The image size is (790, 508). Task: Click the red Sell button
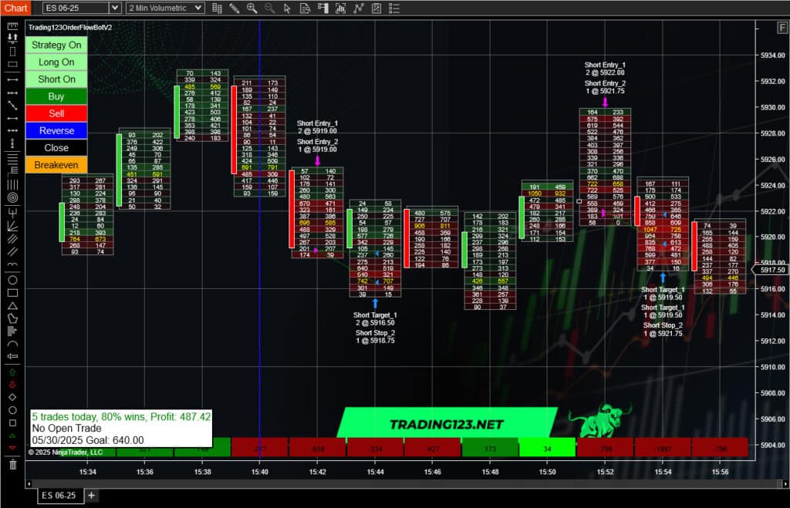click(x=56, y=113)
